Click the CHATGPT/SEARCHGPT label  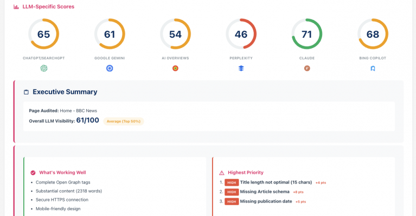tap(44, 58)
